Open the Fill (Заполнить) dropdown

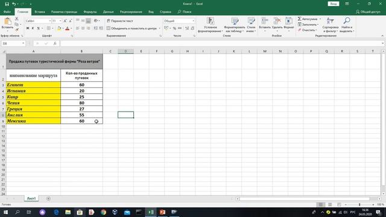pos(308,24)
